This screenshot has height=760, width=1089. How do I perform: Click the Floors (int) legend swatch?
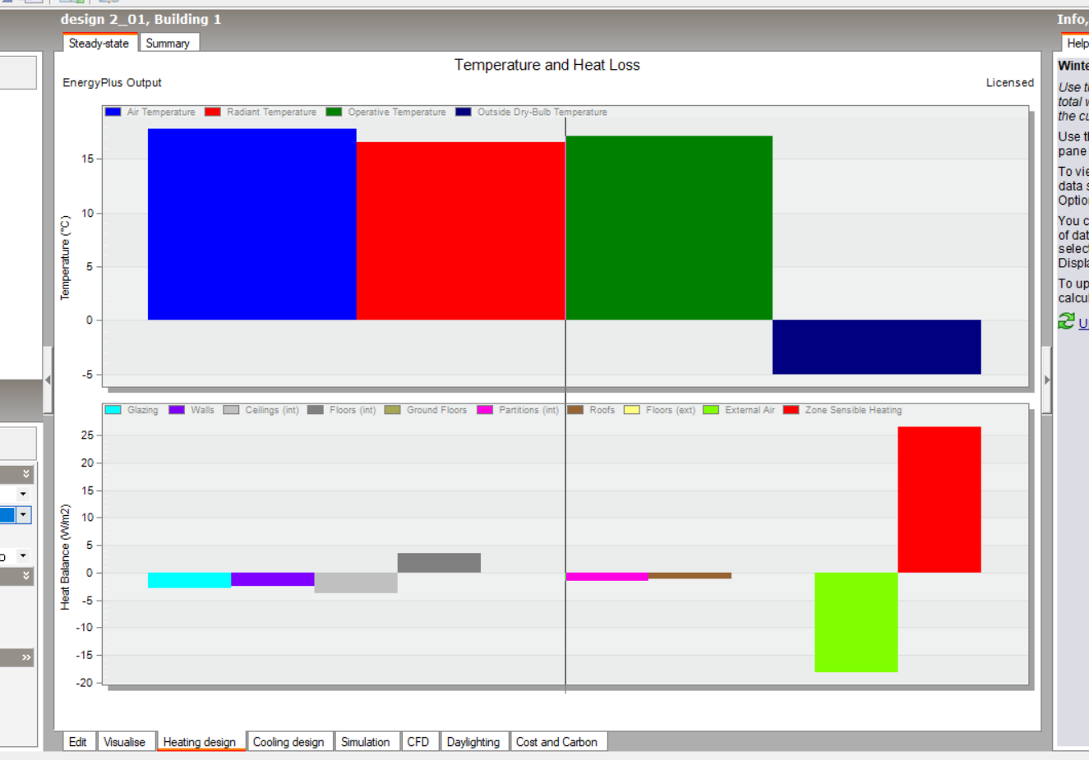tap(316, 410)
